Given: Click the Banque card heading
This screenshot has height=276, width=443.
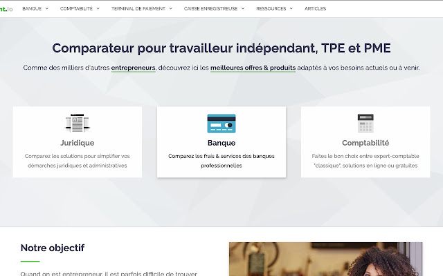Looking at the screenshot, I should pos(221,143).
